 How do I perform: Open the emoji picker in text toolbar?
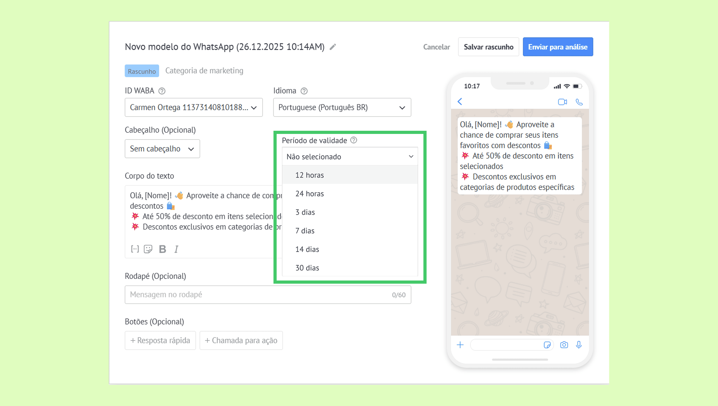pos(148,249)
